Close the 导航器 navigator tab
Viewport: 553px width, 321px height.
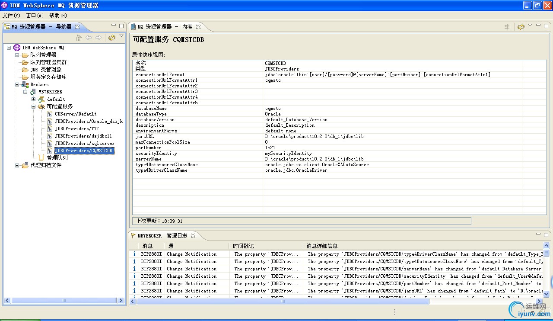point(77,27)
